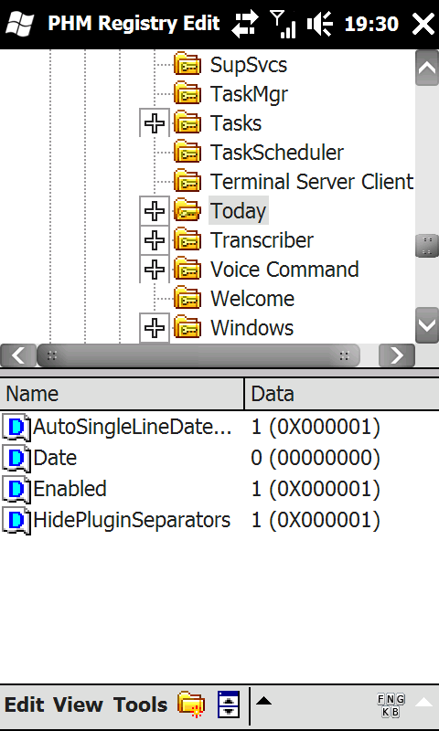Select the SupSvcs key label

(248, 65)
